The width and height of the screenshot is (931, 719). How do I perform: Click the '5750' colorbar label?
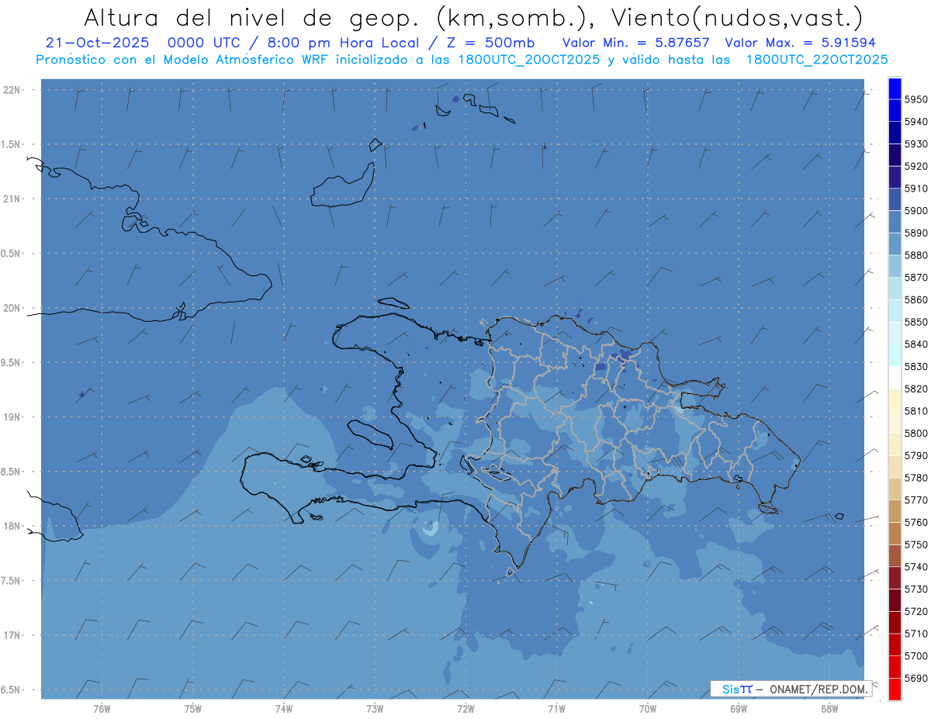pos(916,544)
